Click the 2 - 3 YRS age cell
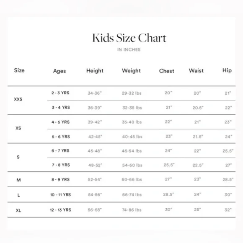Viewport: 243px width, 243px height. pyautogui.click(x=60, y=93)
